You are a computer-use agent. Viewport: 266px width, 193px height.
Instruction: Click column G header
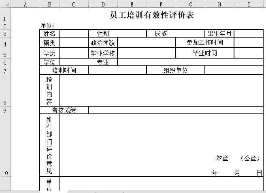pos(190,4)
